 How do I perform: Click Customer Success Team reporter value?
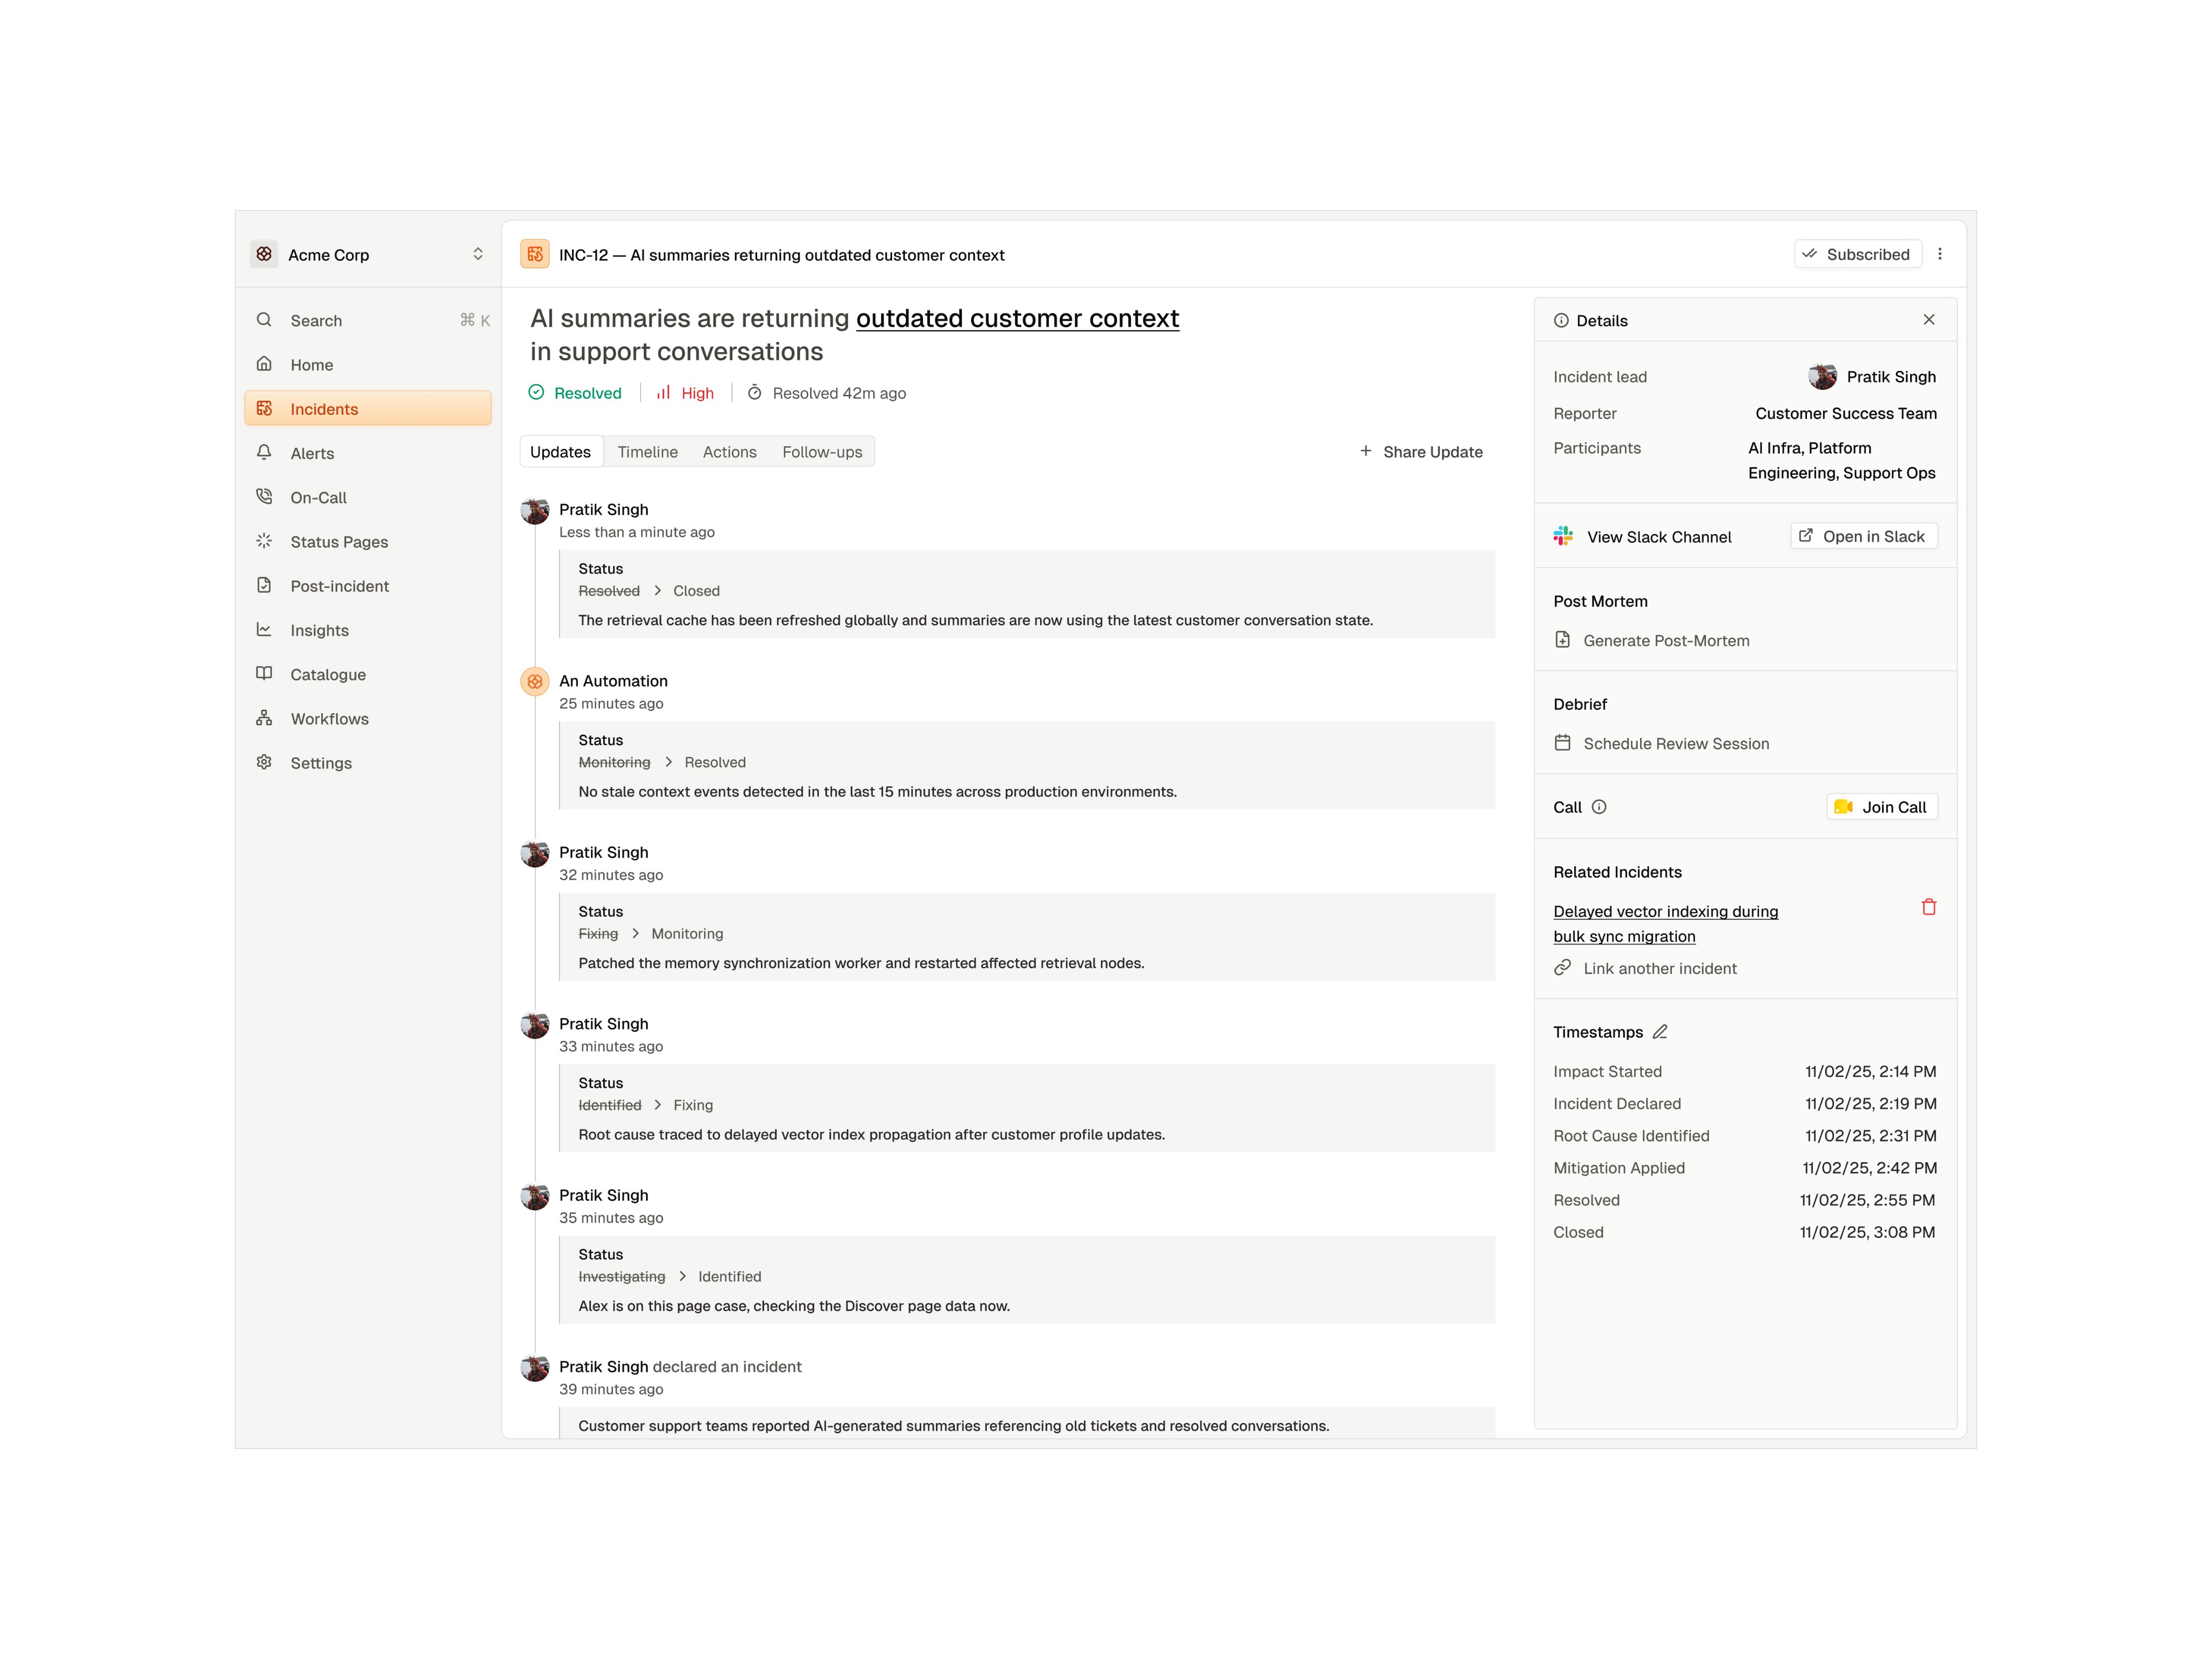click(x=1846, y=413)
